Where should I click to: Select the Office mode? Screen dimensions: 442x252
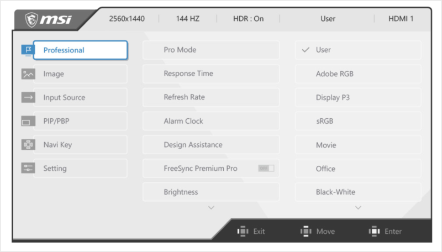(x=358, y=169)
